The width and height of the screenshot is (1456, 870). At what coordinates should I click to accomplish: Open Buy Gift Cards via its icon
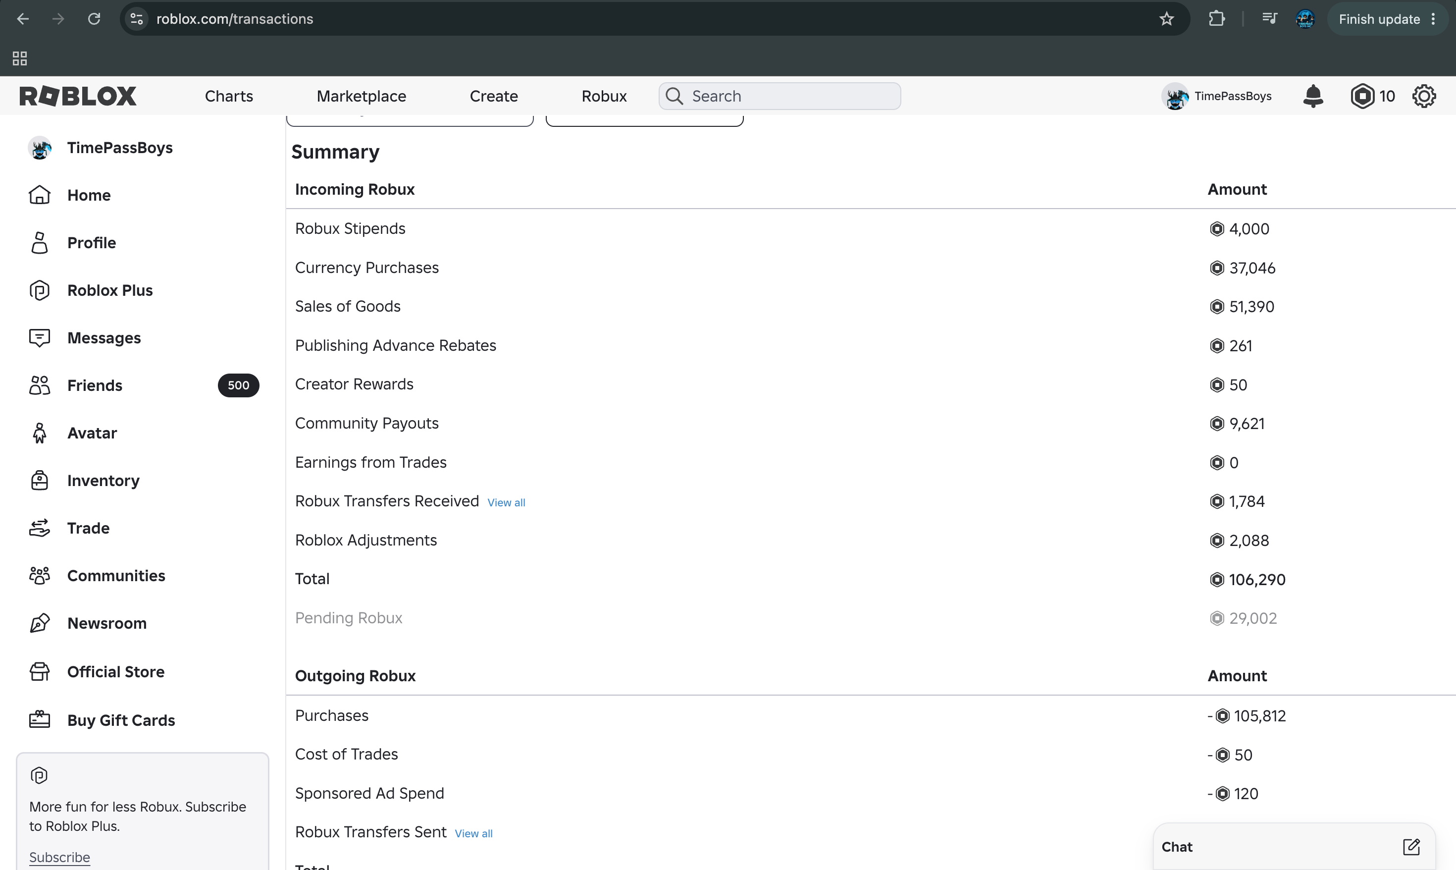coord(40,720)
